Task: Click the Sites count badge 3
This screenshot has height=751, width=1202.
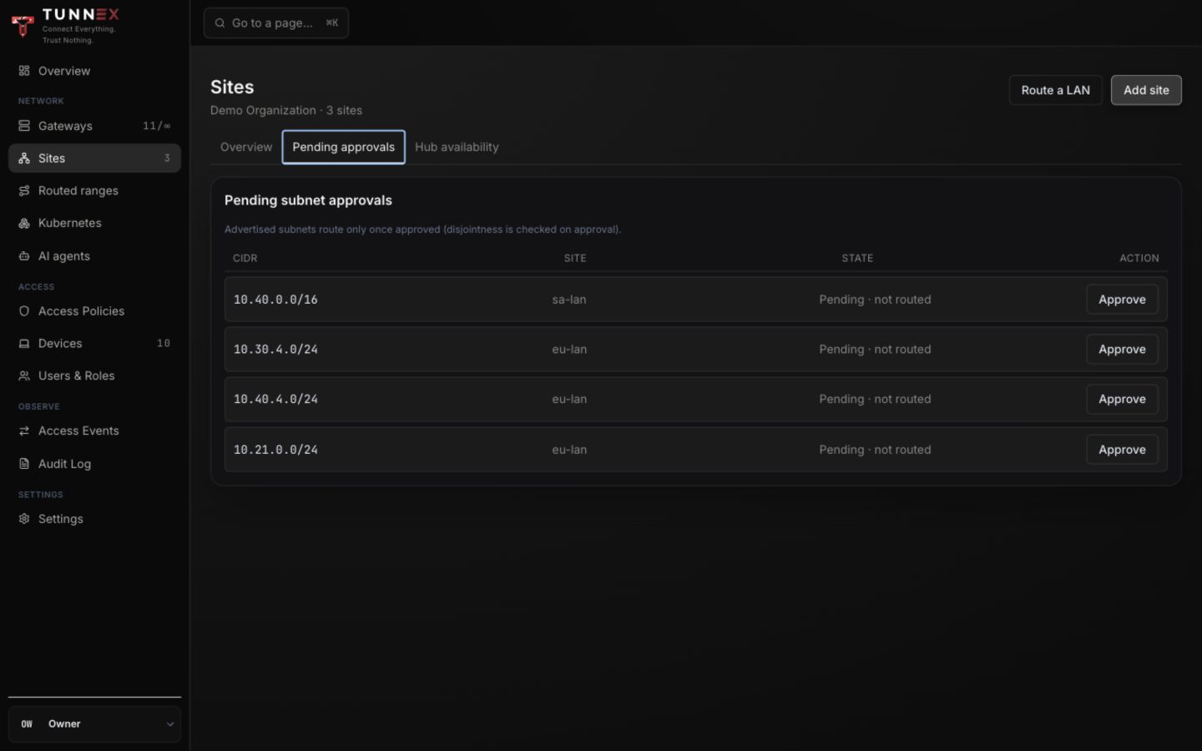Action: pyautogui.click(x=167, y=159)
